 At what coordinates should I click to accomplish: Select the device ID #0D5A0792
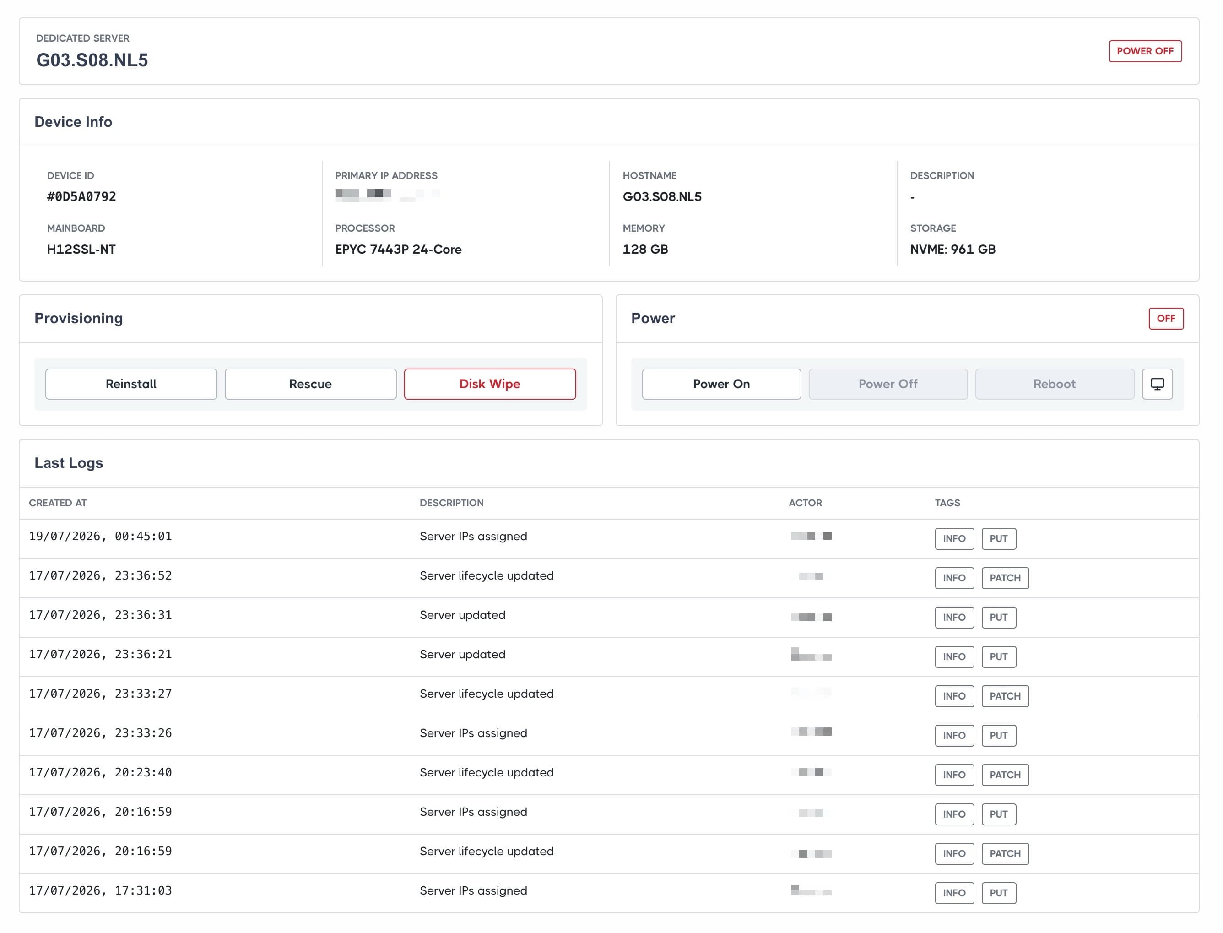click(x=81, y=196)
